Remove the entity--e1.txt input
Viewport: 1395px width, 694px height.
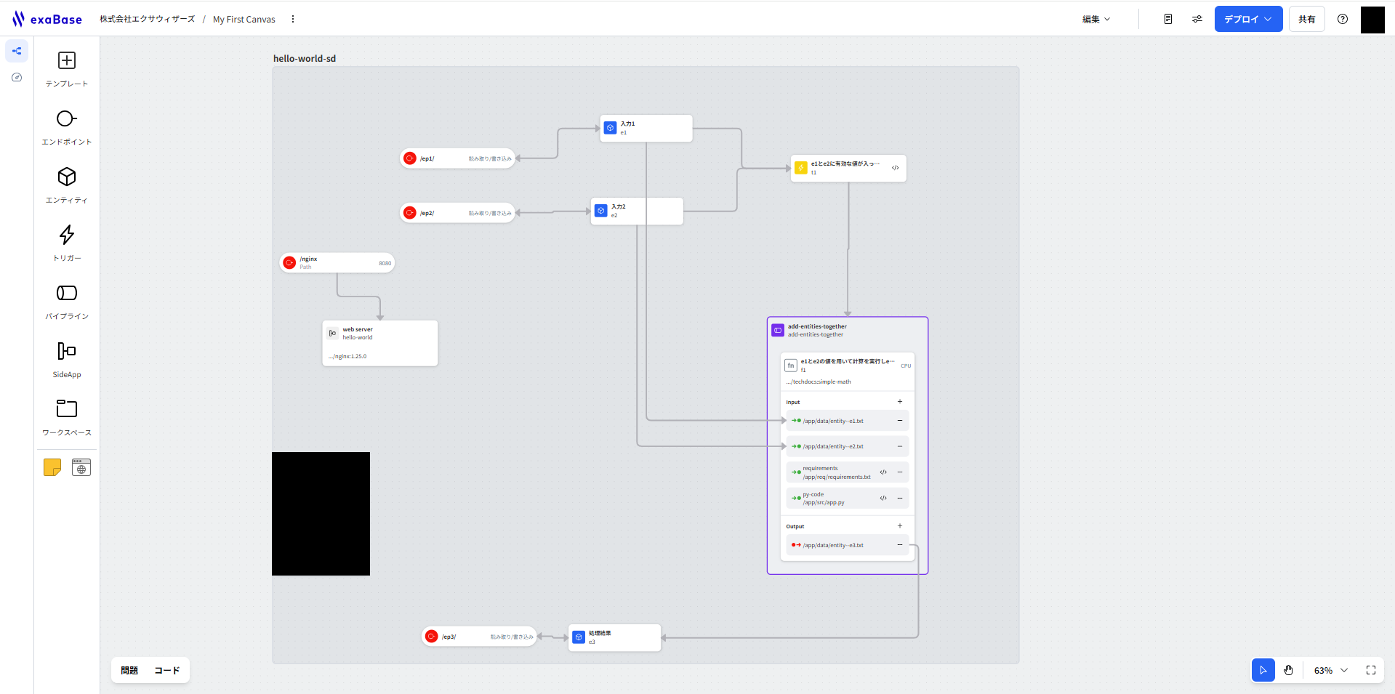(900, 421)
